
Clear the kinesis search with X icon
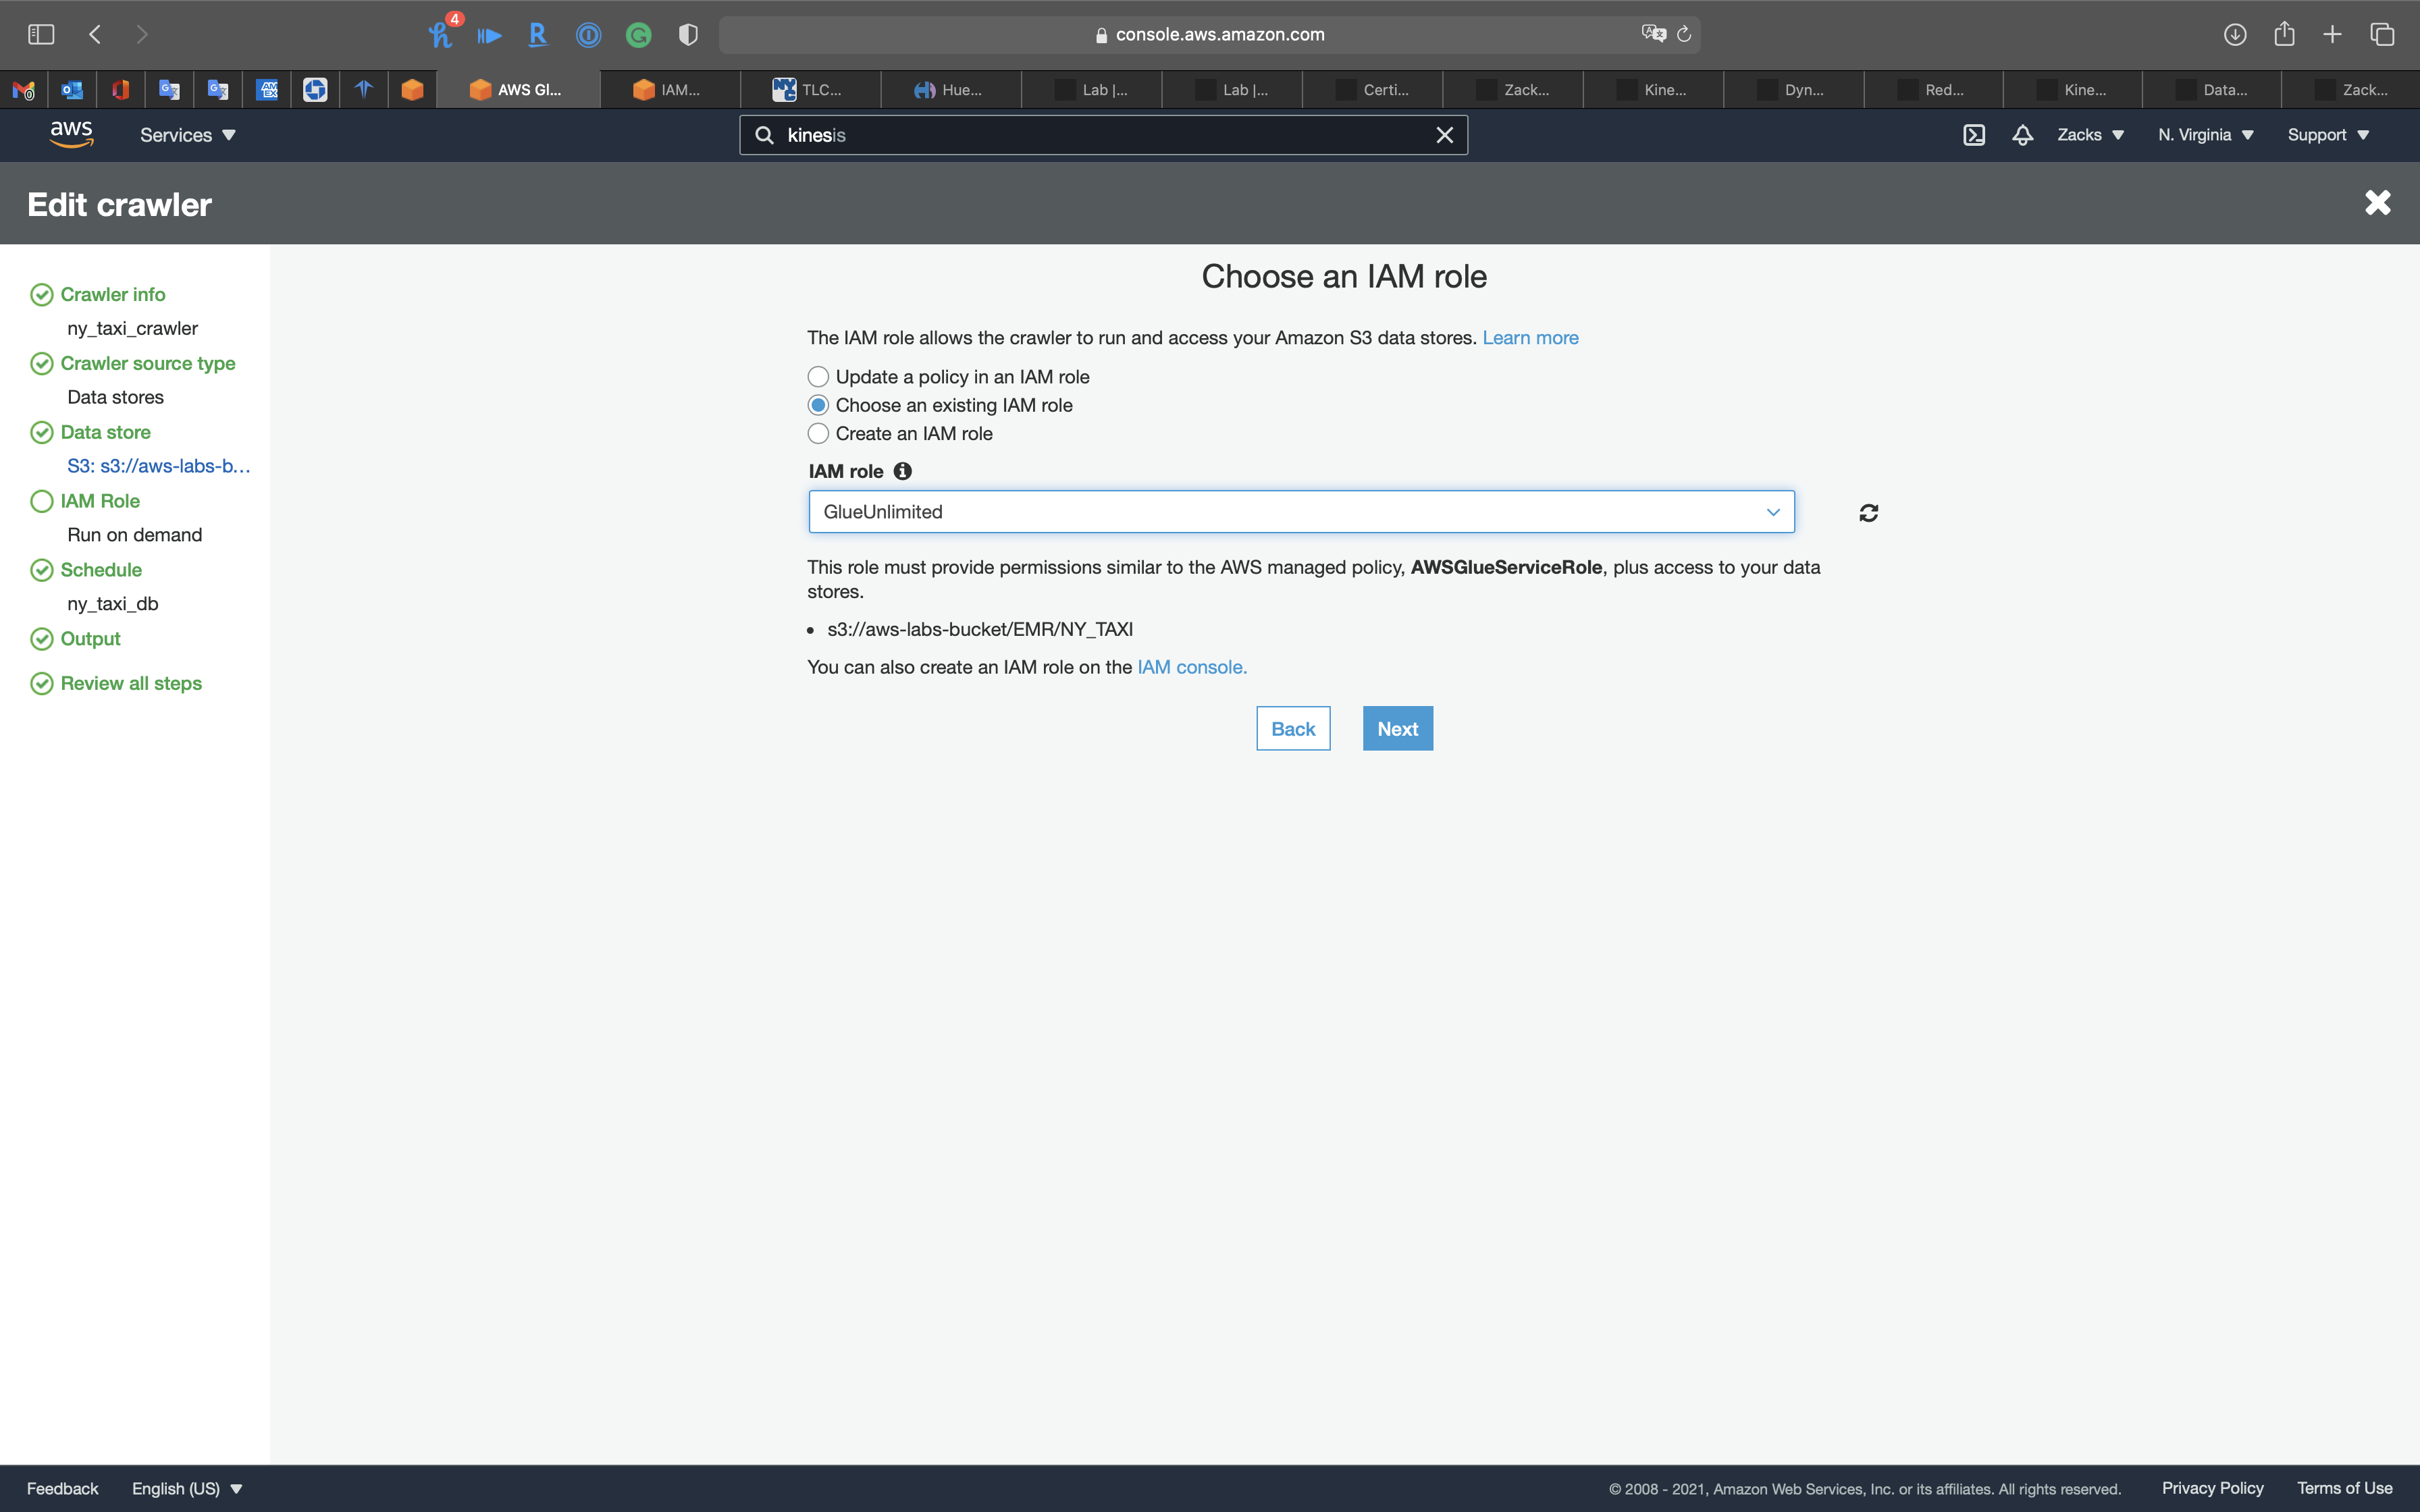coord(1444,135)
